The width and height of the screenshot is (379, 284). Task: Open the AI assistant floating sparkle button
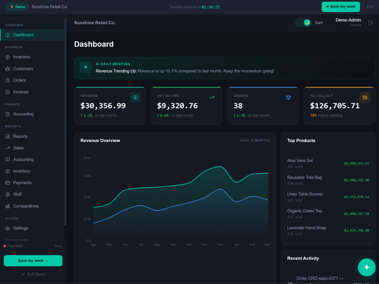point(366,267)
